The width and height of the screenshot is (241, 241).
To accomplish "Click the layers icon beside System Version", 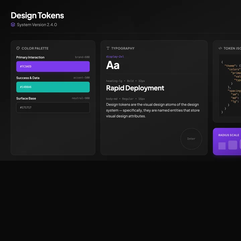I will click(13, 24).
